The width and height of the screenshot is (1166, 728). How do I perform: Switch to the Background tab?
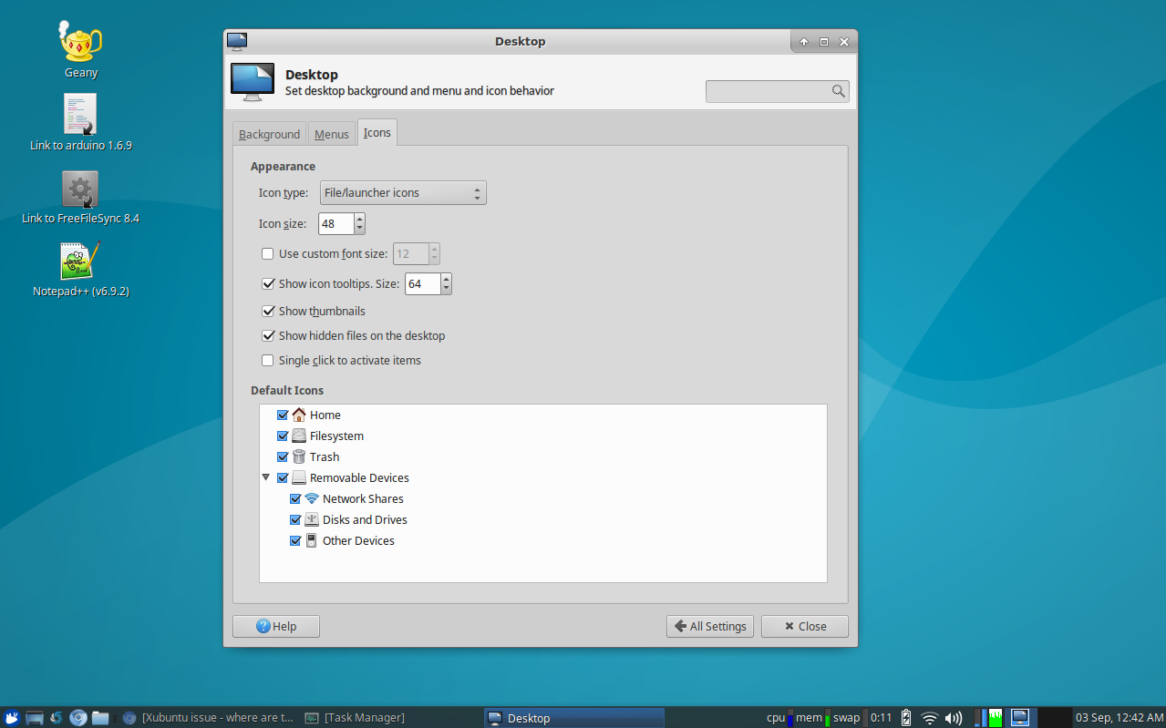click(269, 133)
